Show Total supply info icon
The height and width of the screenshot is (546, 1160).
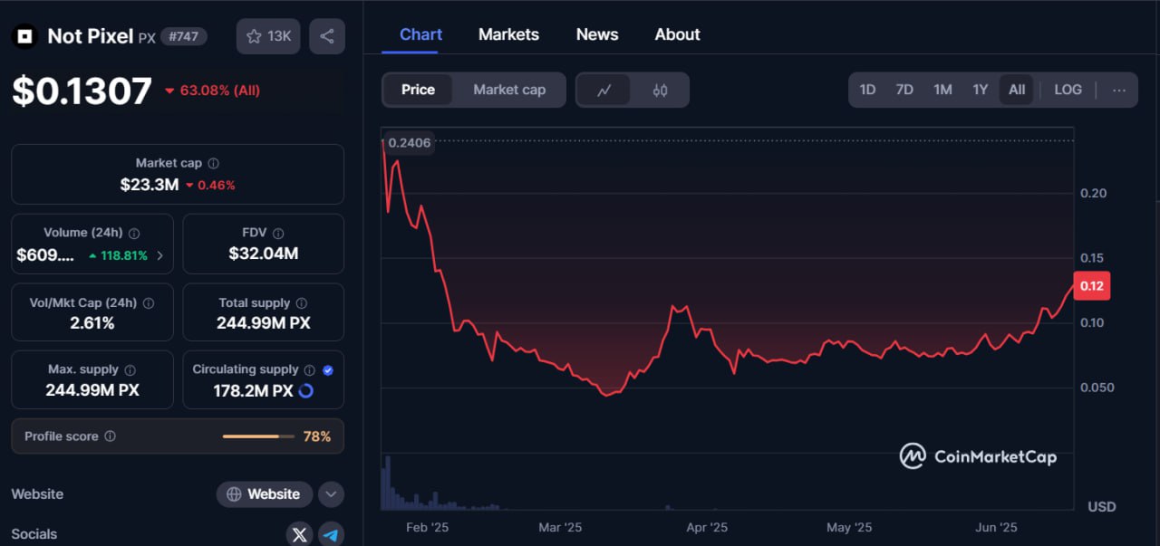(302, 303)
